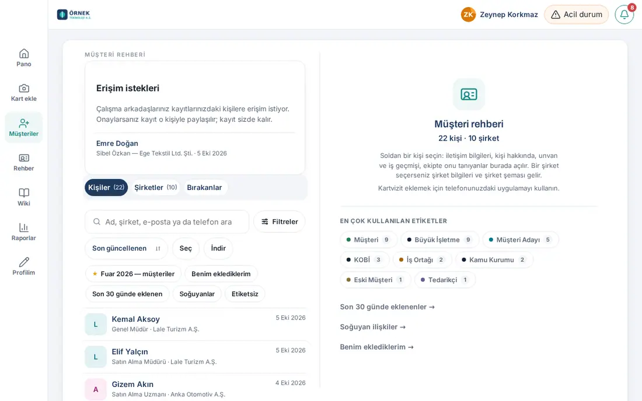Viewport: 642px width, 401px height.
Task: Toggle the Soğuyanlar quick filter chip
Action: point(197,294)
